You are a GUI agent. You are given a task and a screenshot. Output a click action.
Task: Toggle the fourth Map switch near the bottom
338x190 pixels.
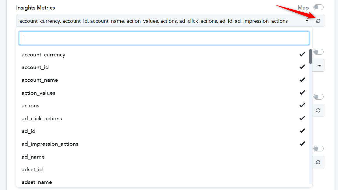click(318, 149)
